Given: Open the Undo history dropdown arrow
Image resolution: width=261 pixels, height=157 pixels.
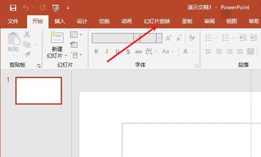Looking at the screenshot, I should (x=33, y=8).
